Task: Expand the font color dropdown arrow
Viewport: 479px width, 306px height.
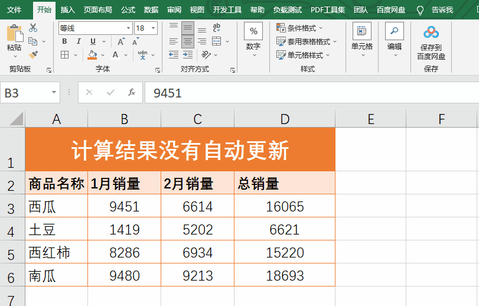Action: pyautogui.click(x=126, y=56)
